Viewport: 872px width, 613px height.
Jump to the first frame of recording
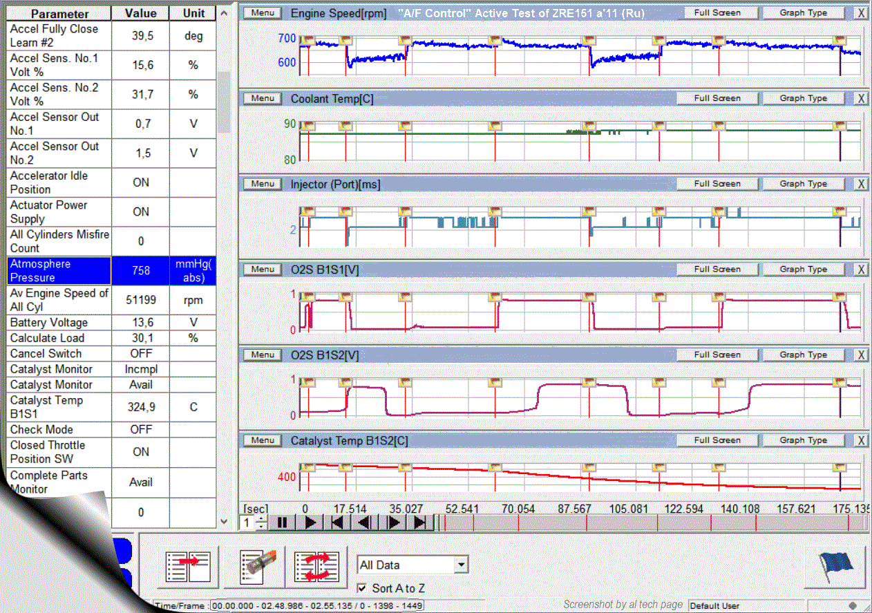[x=338, y=522]
